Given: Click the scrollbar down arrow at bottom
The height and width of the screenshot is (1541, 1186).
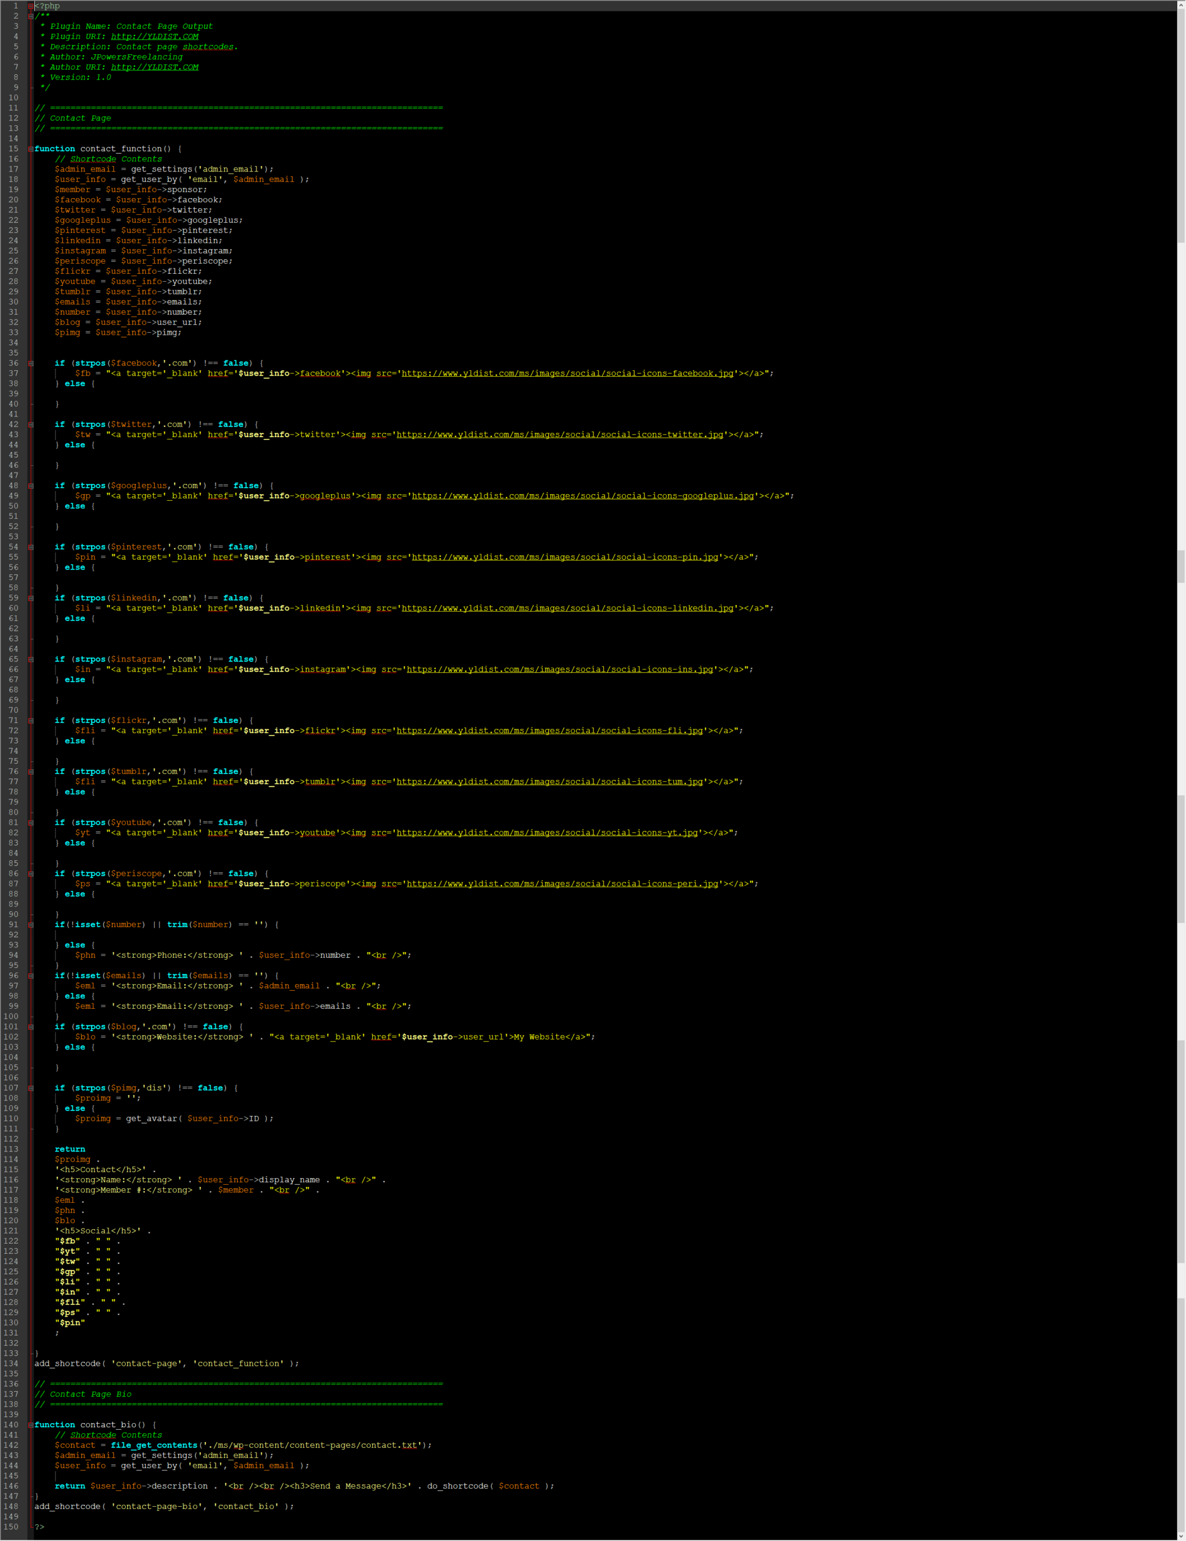Looking at the screenshot, I should click(1181, 1536).
